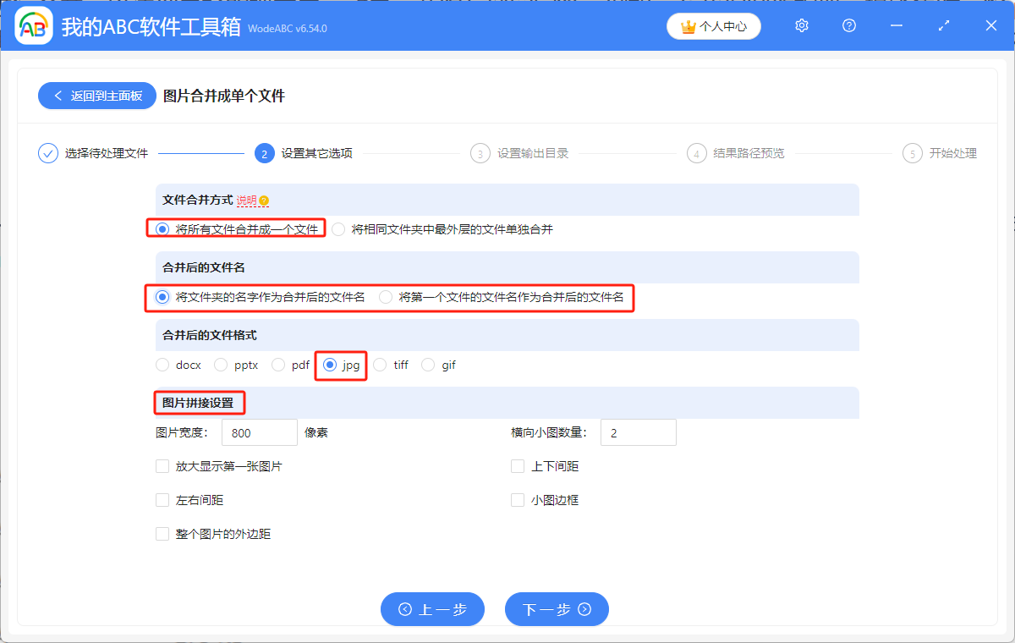
Task: Click step 1 checkmark circle icon
Action: 48,153
